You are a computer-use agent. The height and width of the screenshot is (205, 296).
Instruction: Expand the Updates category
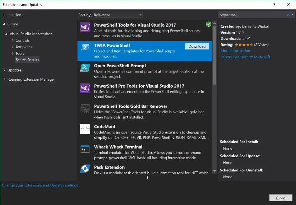pos(4,70)
